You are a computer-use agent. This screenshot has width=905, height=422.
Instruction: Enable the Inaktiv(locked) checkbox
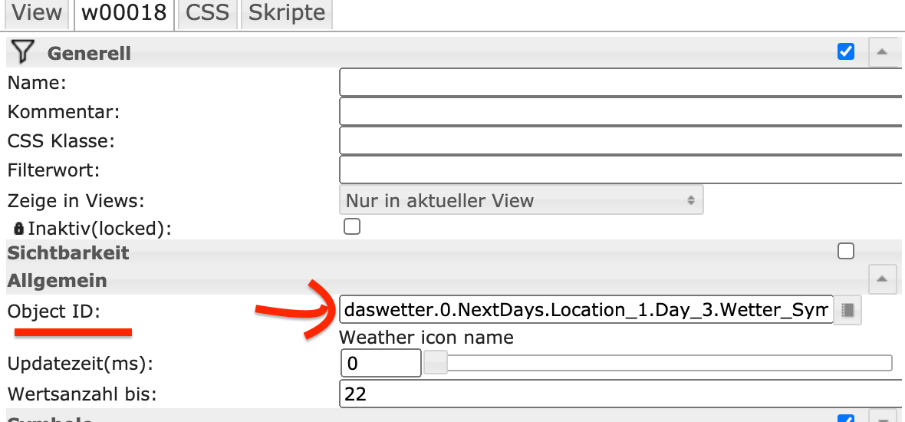click(x=352, y=227)
